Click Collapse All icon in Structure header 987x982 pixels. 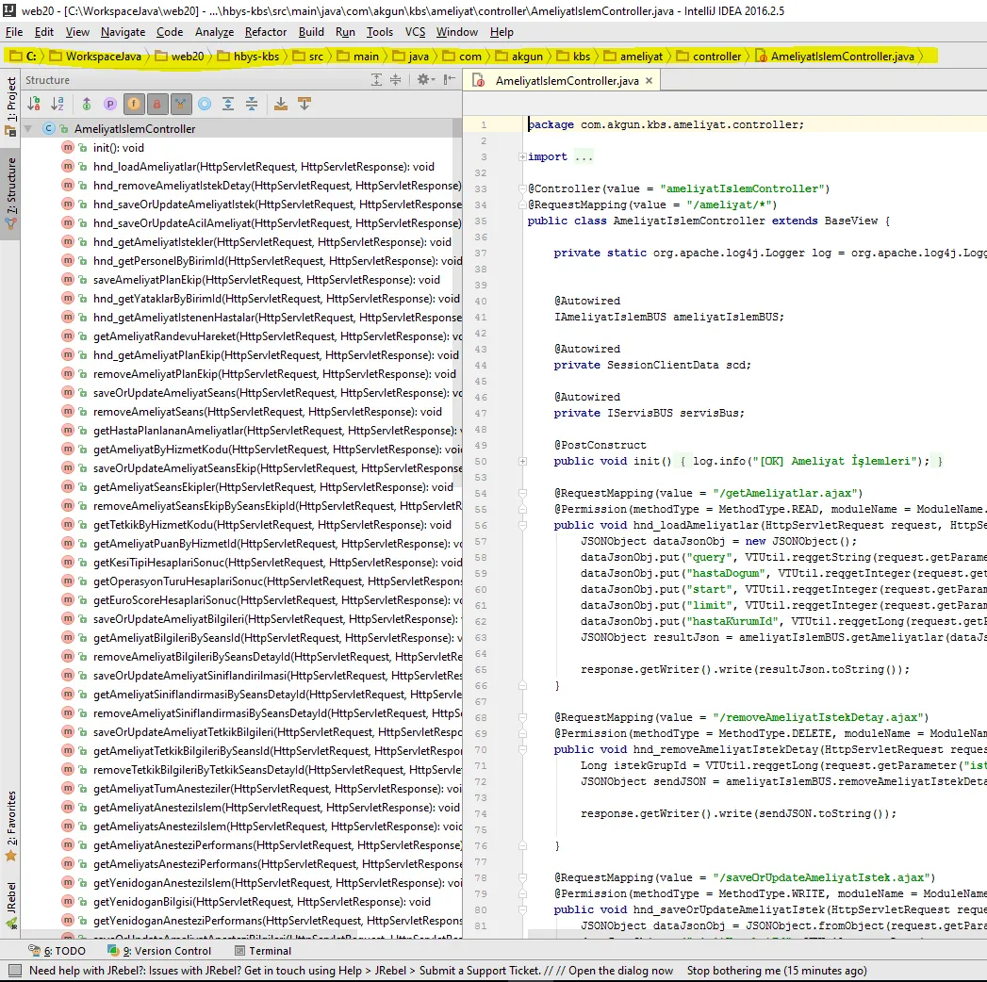(395, 79)
